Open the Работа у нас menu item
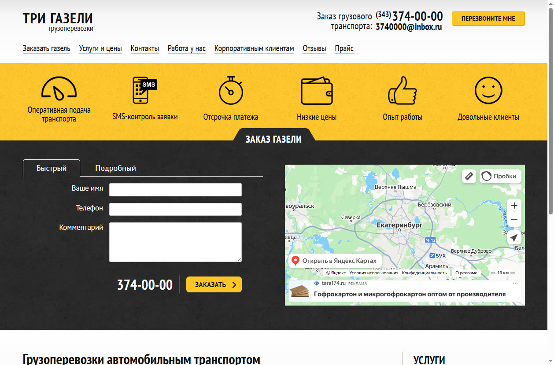The height and width of the screenshot is (365, 554). tap(187, 48)
